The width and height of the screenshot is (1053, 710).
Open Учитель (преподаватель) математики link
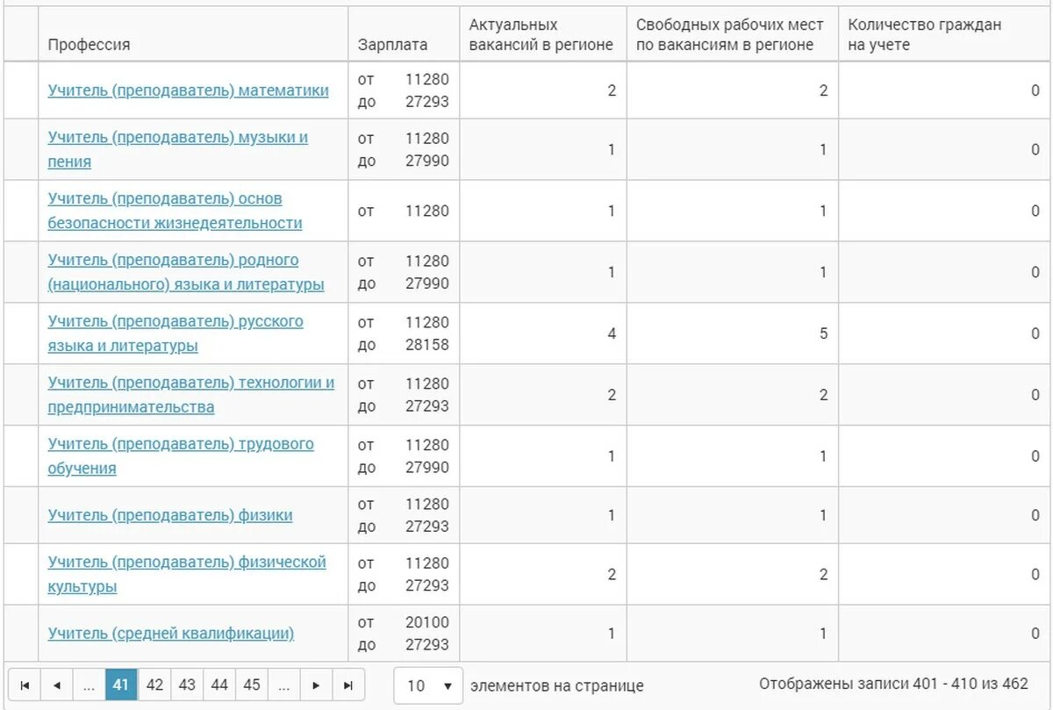pos(189,90)
